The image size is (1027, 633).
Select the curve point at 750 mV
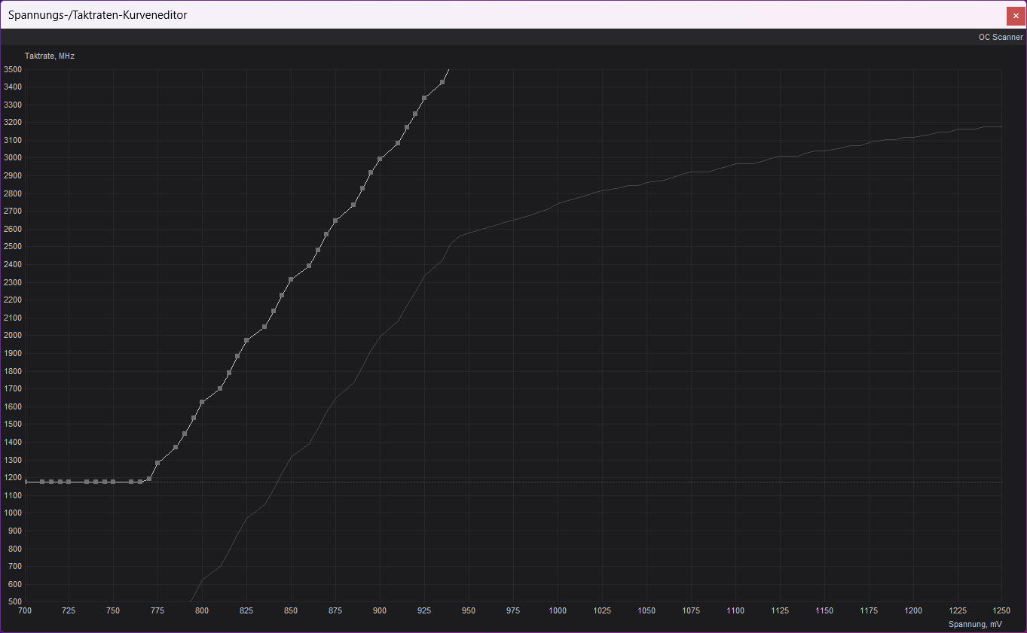pos(113,482)
